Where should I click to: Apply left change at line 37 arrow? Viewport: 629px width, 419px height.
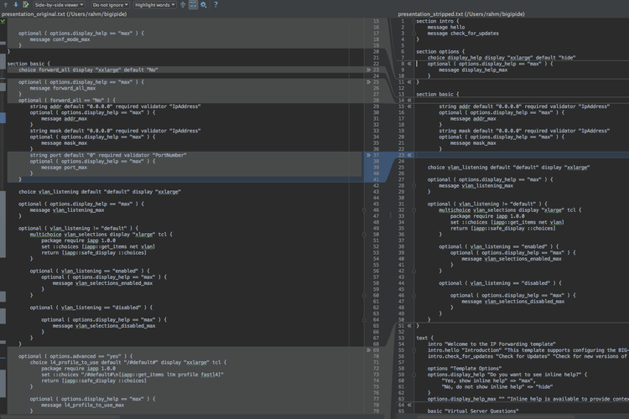[369, 155]
